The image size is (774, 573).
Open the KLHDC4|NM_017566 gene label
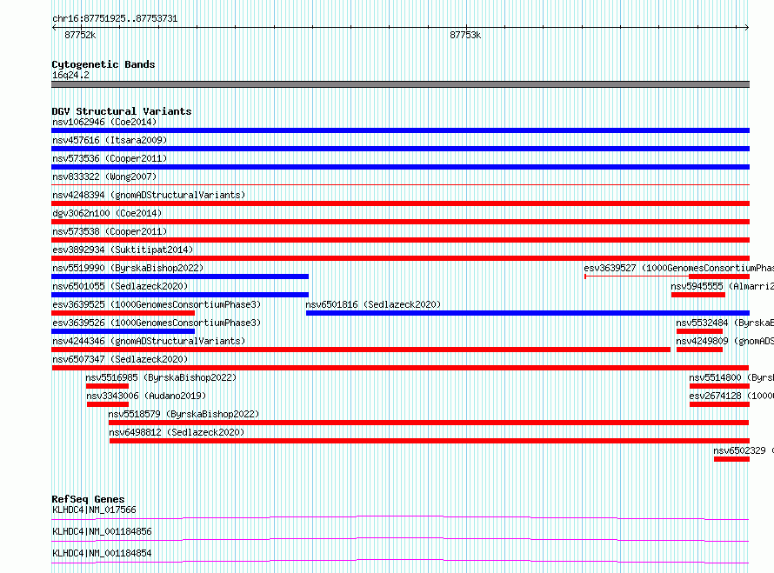[94, 510]
